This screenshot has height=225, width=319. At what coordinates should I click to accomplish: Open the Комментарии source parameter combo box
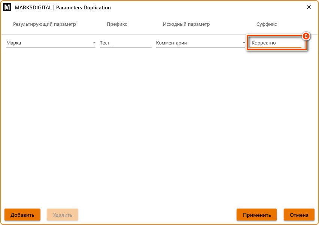pos(198,43)
